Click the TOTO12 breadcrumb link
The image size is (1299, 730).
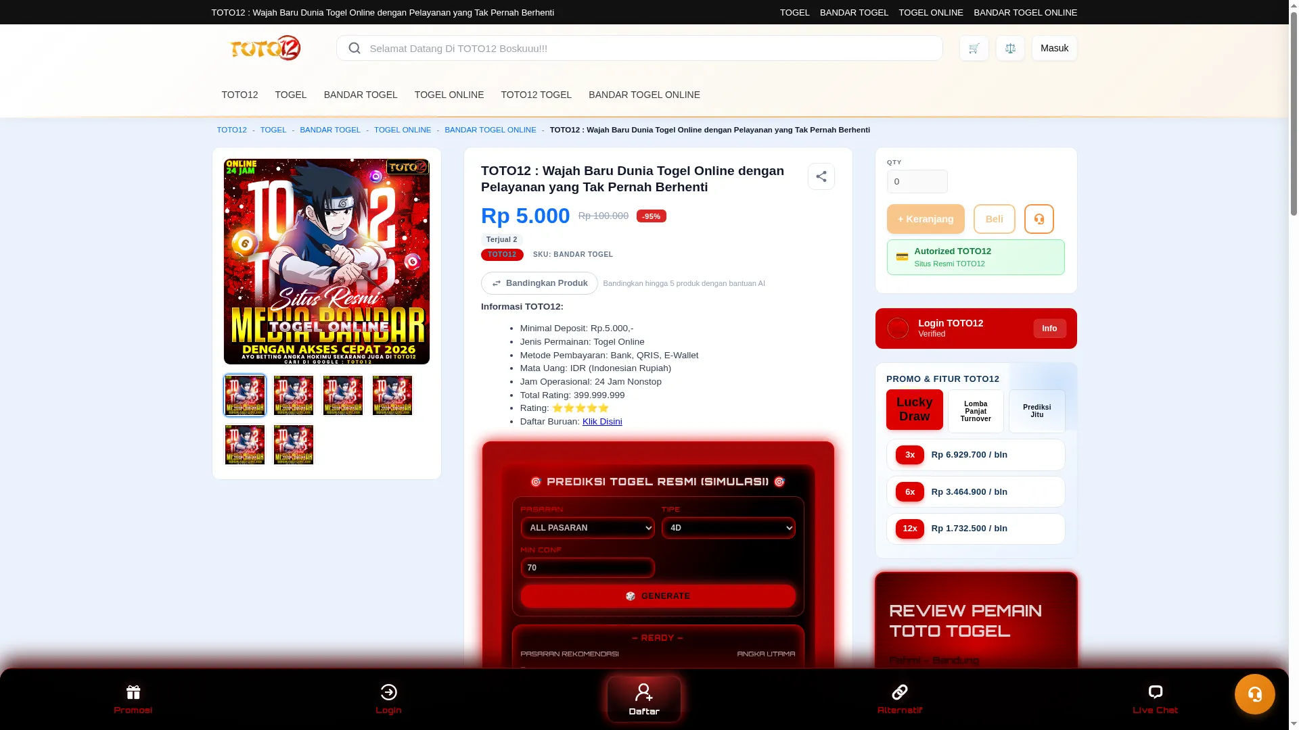[231, 130]
